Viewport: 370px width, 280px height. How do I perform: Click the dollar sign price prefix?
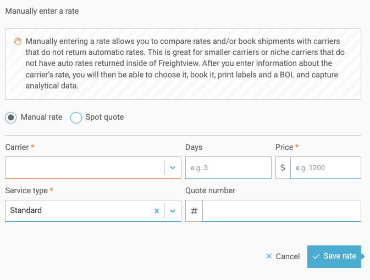(283, 167)
